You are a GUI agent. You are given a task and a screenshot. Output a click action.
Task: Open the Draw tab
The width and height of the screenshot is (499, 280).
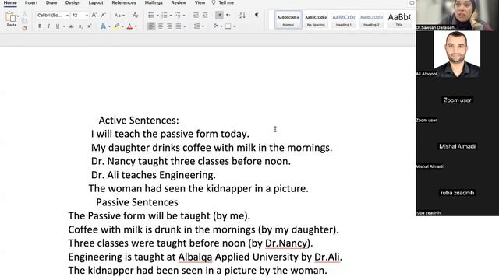[x=51, y=2]
